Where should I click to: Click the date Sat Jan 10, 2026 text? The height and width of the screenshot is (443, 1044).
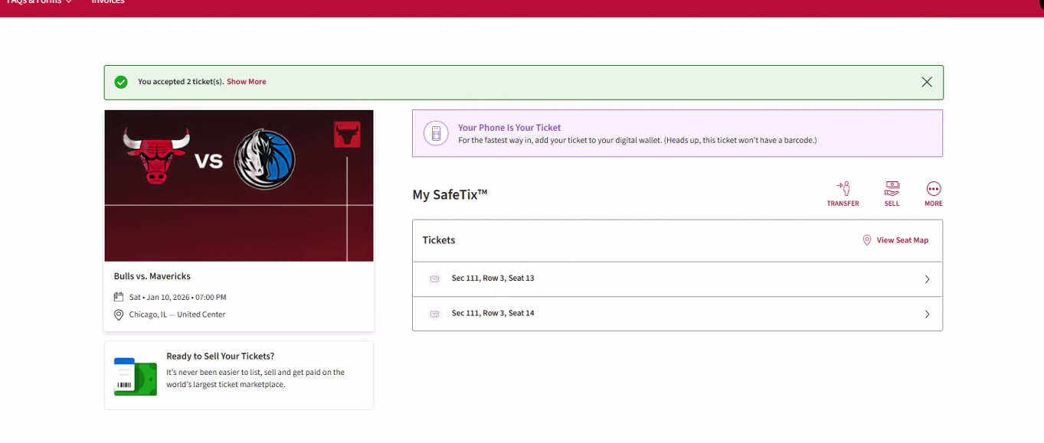click(178, 298)
